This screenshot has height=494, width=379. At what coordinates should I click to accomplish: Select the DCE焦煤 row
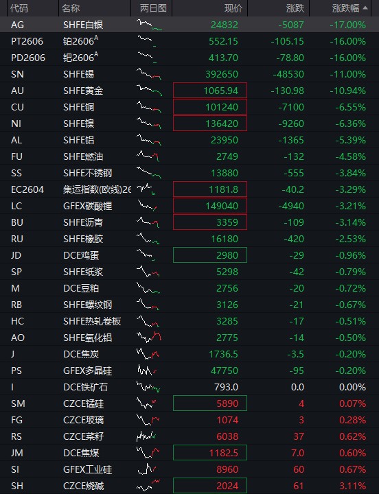click(189, 453)
